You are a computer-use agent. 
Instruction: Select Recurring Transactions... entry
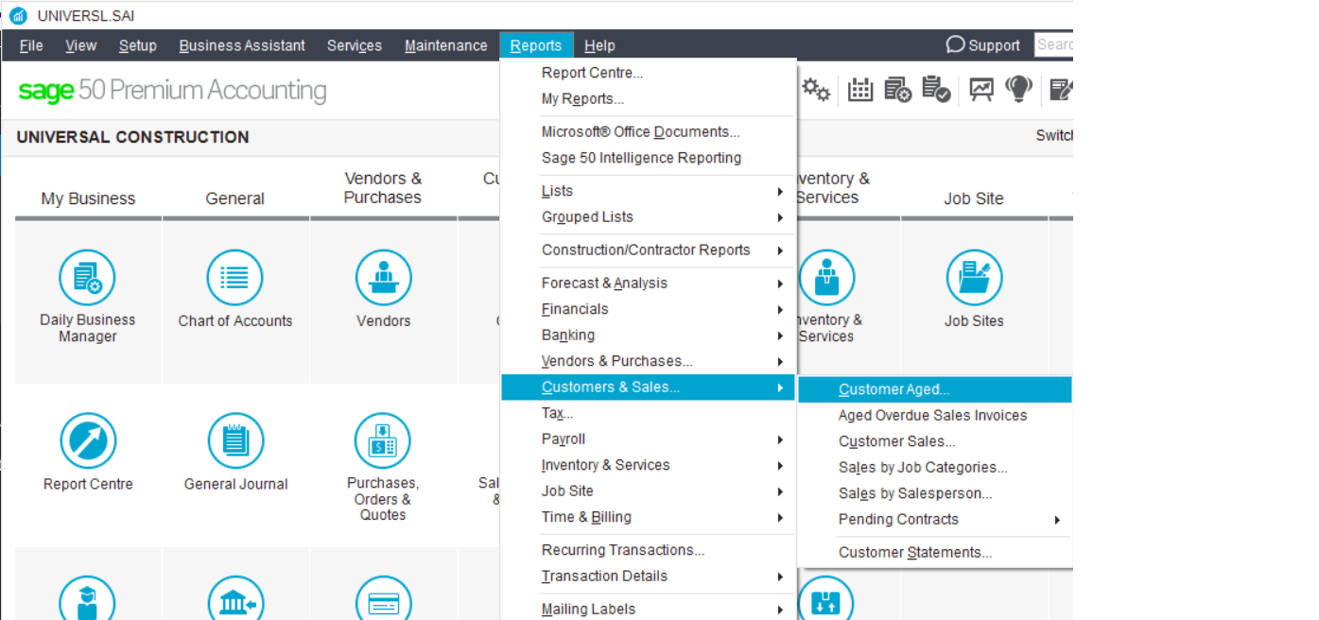click(648, 550)
